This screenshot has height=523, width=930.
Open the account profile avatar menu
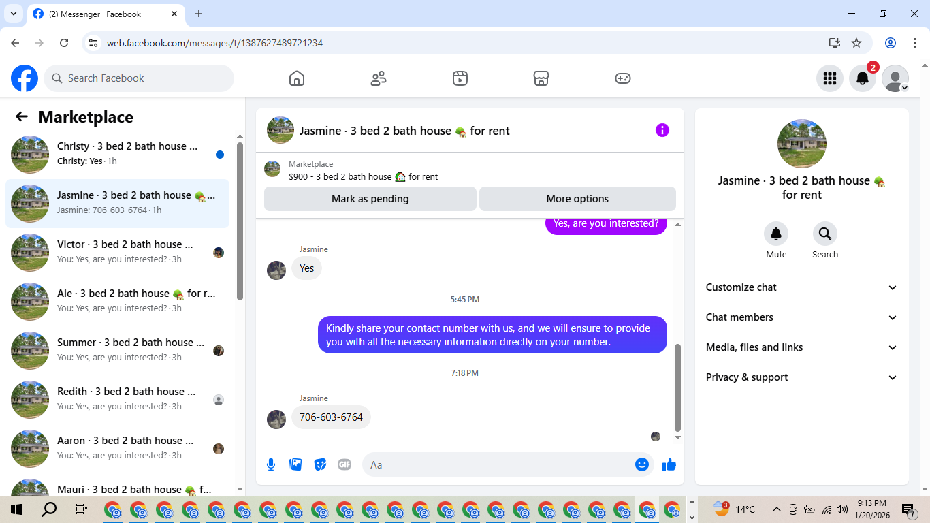coord(895,78)
